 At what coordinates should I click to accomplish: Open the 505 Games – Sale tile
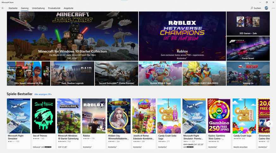click(x=248, y=24)
